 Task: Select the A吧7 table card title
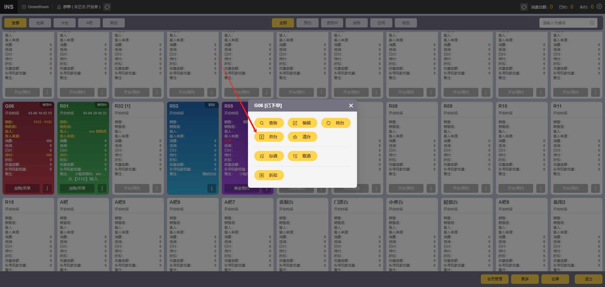coord(230,202)
